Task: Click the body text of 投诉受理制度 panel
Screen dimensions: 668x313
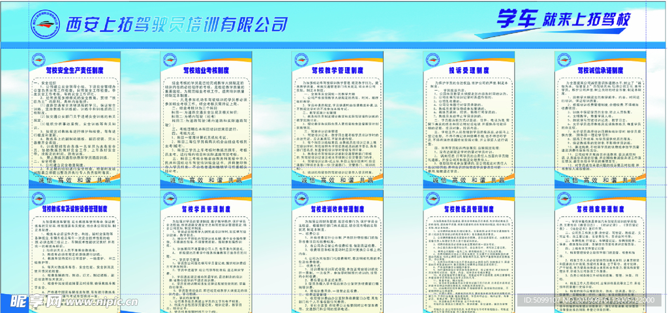Action: (468, 126)
